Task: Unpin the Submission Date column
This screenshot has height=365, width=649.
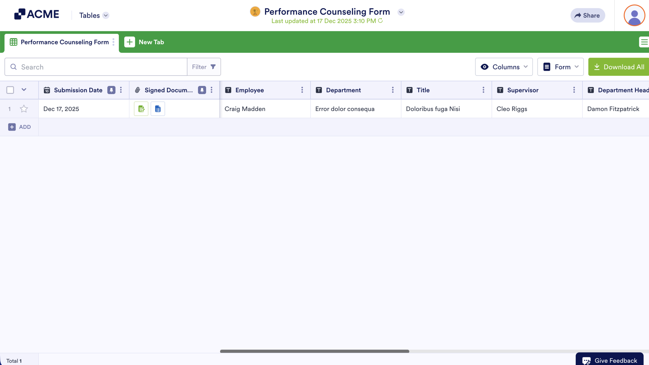Action: pyautogui.click(x=111, y=90)
